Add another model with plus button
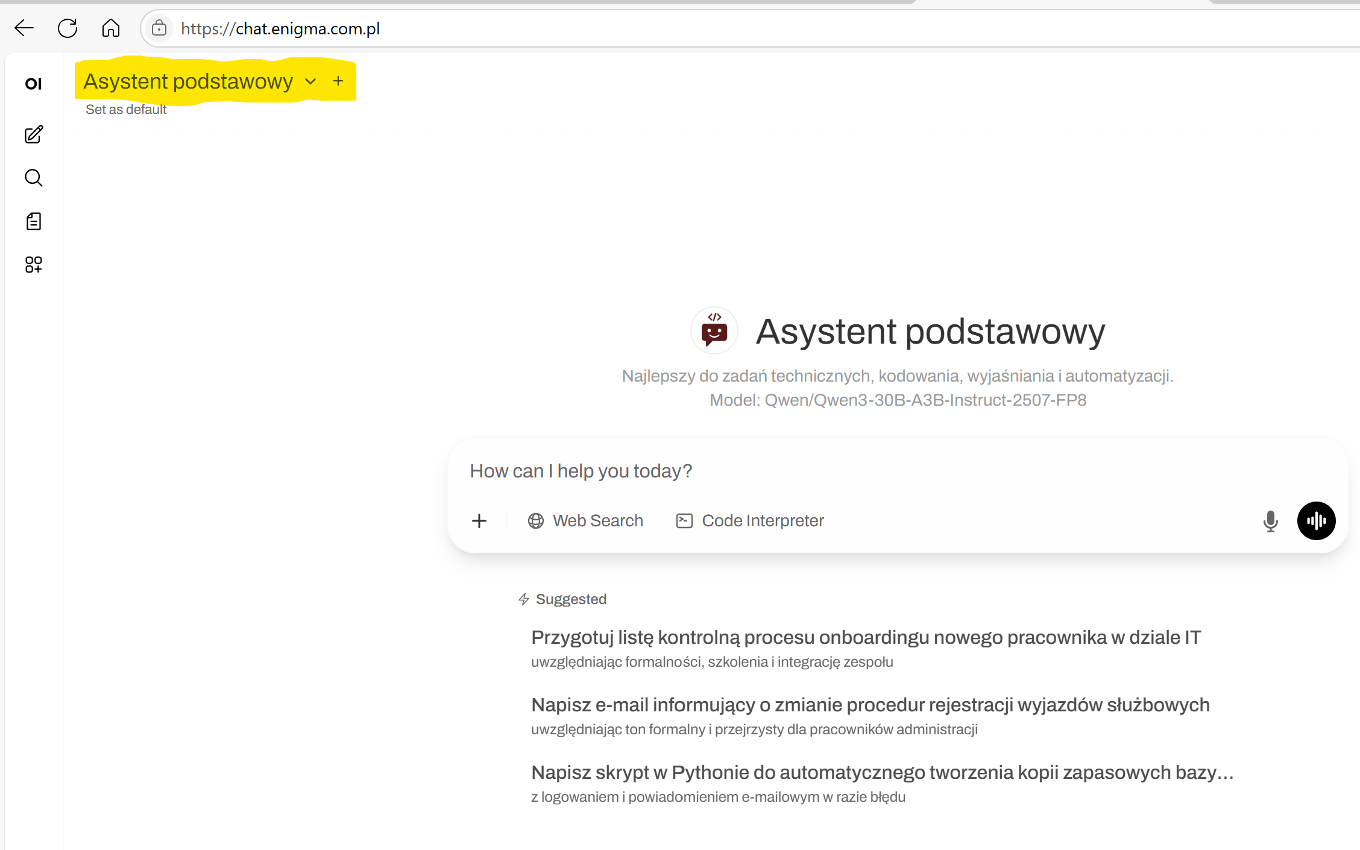Screen dimensions: 1360x850 click(x=338, y=81)
